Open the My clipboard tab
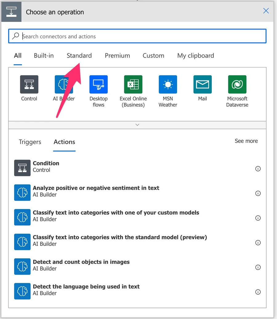Image resolution: width=277 pixels, height=319 pixels. pos(195,56)
